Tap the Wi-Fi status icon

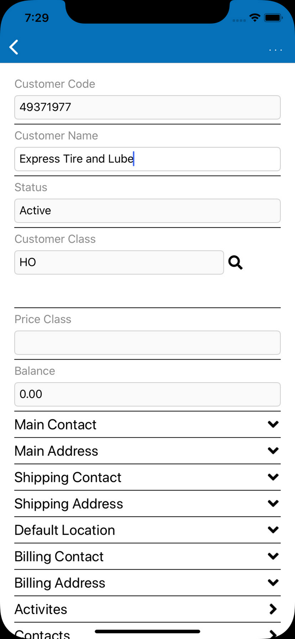[x=254, y=18]
